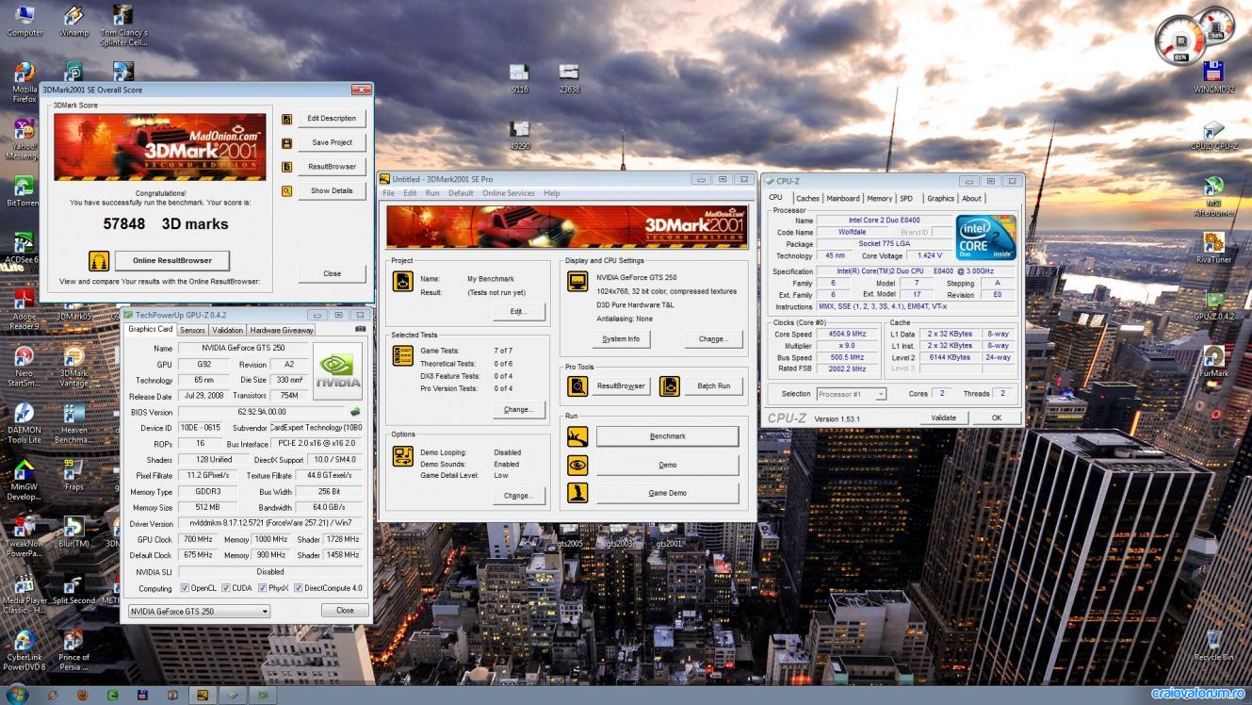Click the Show Details button

coord(332,190)
